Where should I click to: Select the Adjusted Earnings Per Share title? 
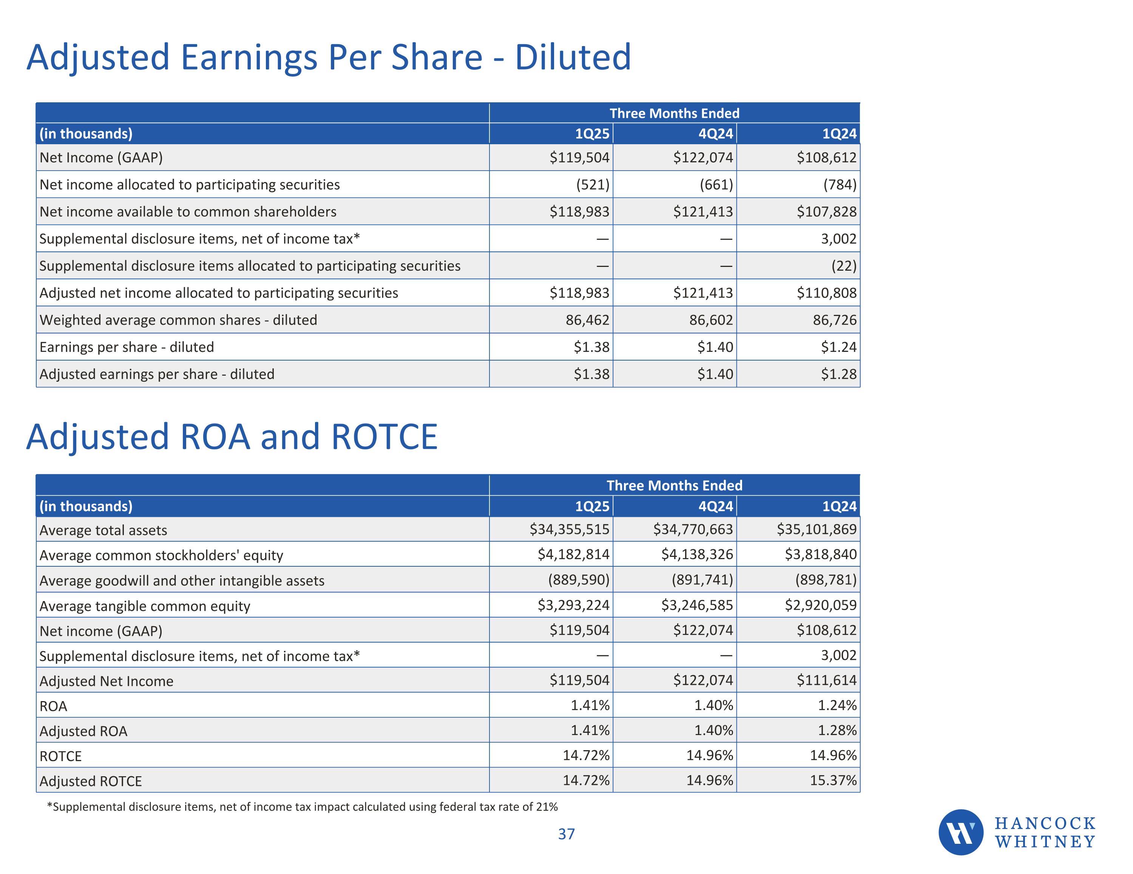pyautogui.click(x=329, y=57)
